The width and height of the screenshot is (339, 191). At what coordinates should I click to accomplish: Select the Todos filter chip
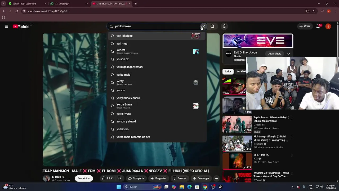click(228, 71)
